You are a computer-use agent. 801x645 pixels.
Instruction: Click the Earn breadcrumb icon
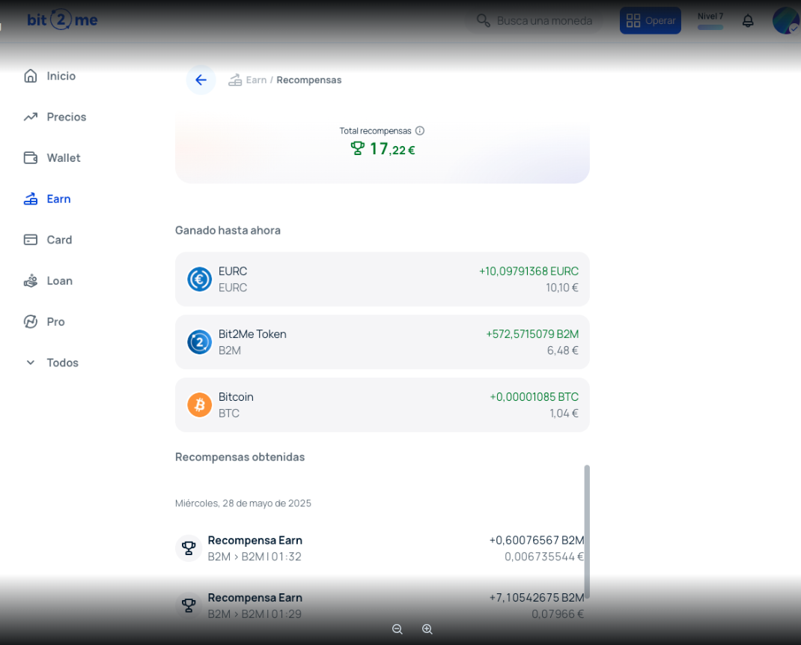click(235, 79)
